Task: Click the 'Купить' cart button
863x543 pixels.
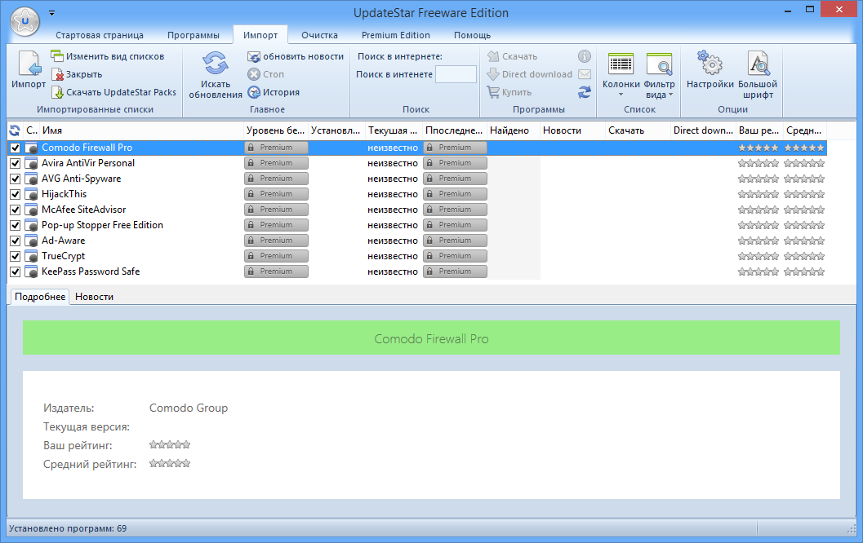Action: (x=509, y=92)
